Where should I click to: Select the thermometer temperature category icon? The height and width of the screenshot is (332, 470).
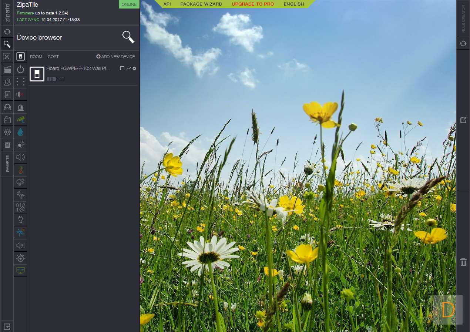(20, 170)
